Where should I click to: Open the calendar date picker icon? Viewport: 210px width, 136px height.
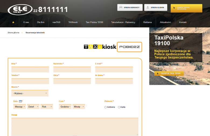click(x=20, y=101)
